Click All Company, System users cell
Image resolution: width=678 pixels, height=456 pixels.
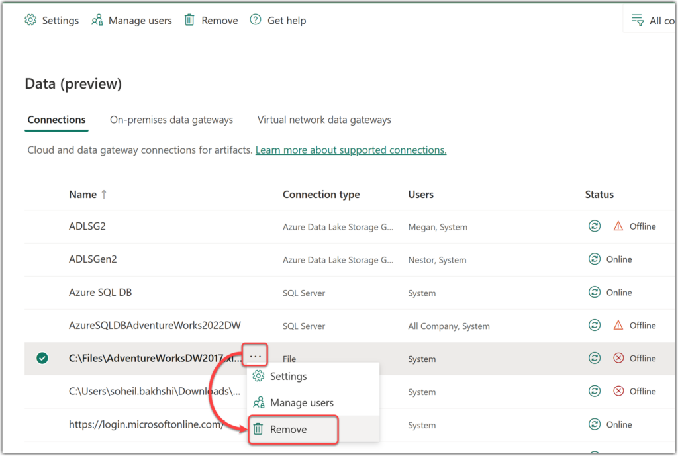coord(449,326)
